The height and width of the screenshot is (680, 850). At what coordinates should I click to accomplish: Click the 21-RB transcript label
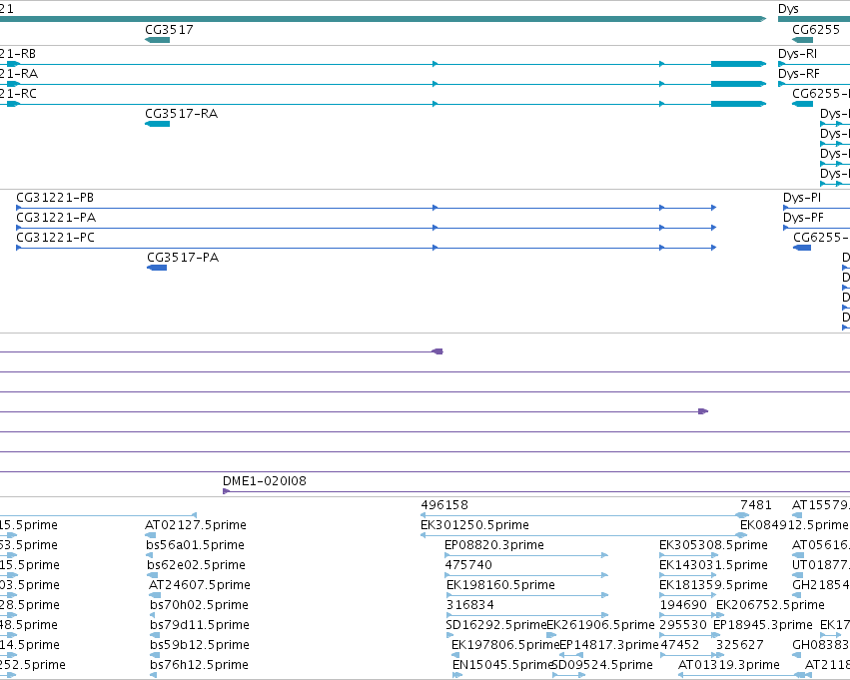coord(18,54)
